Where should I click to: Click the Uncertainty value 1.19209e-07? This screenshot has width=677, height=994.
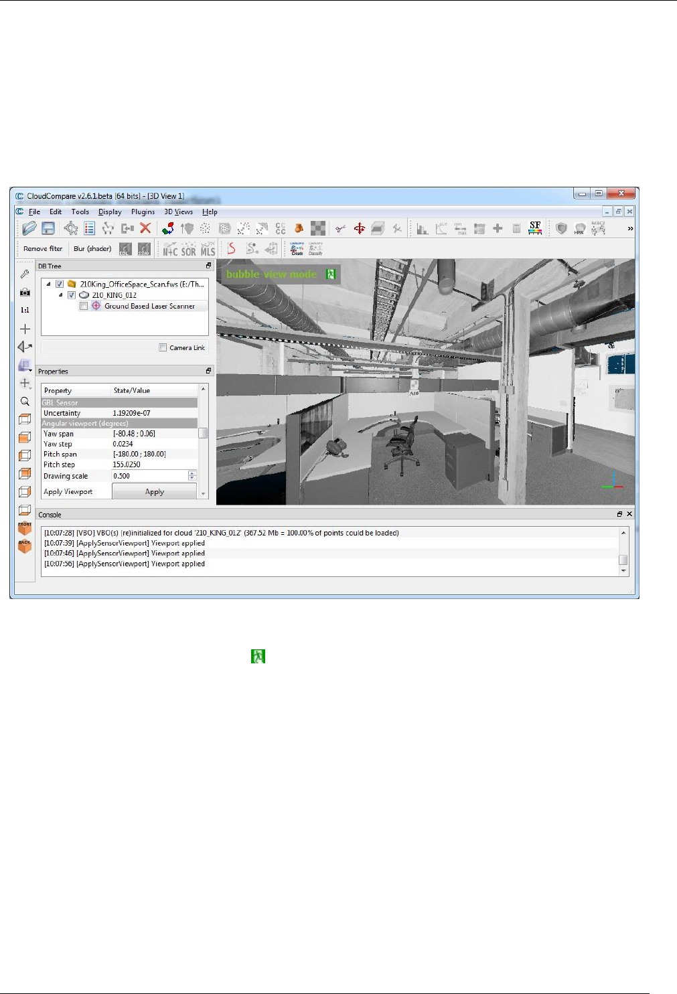[131, 413]
